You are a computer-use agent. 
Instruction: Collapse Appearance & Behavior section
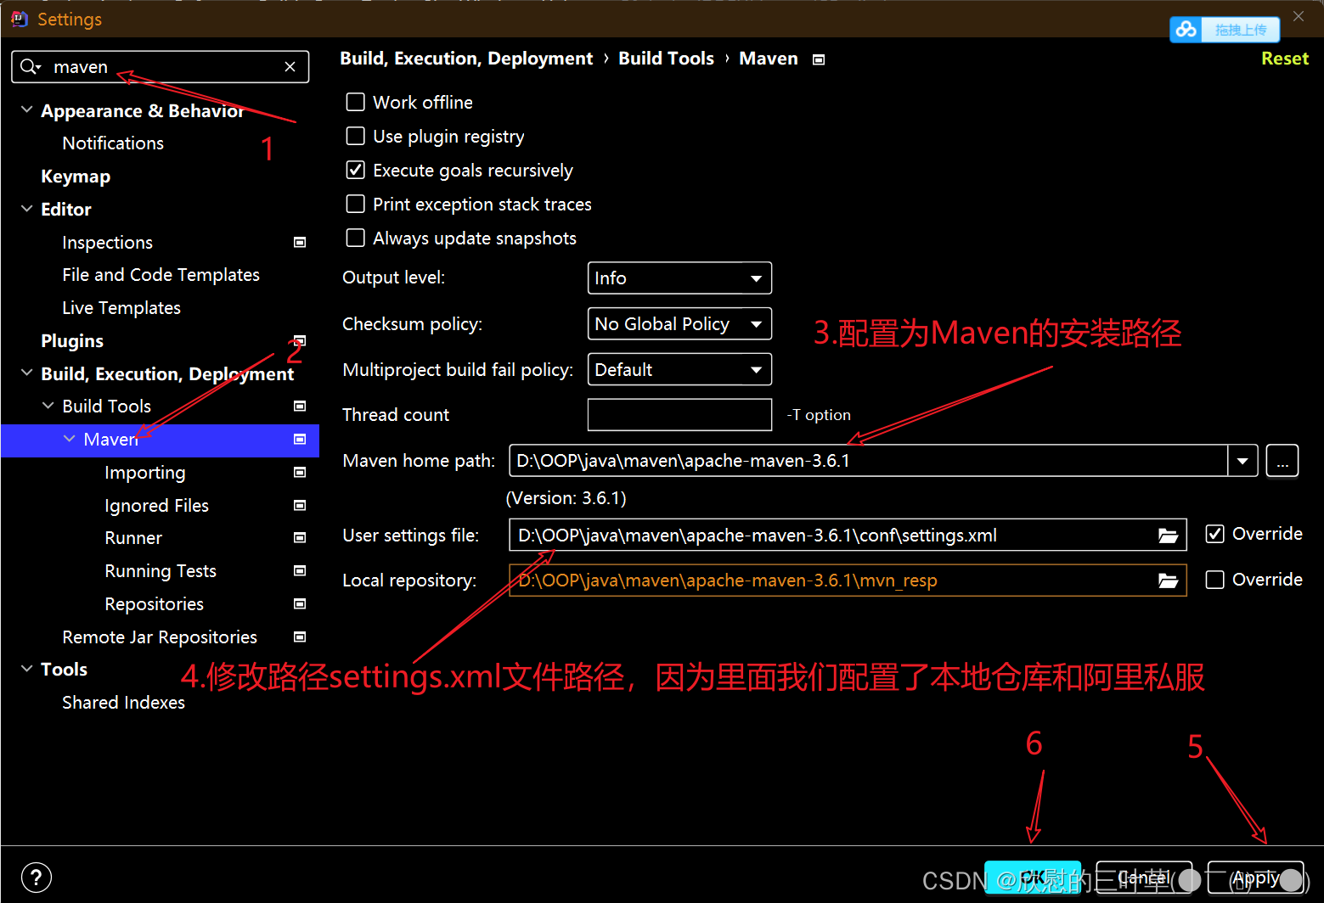(x=27, y=110)
